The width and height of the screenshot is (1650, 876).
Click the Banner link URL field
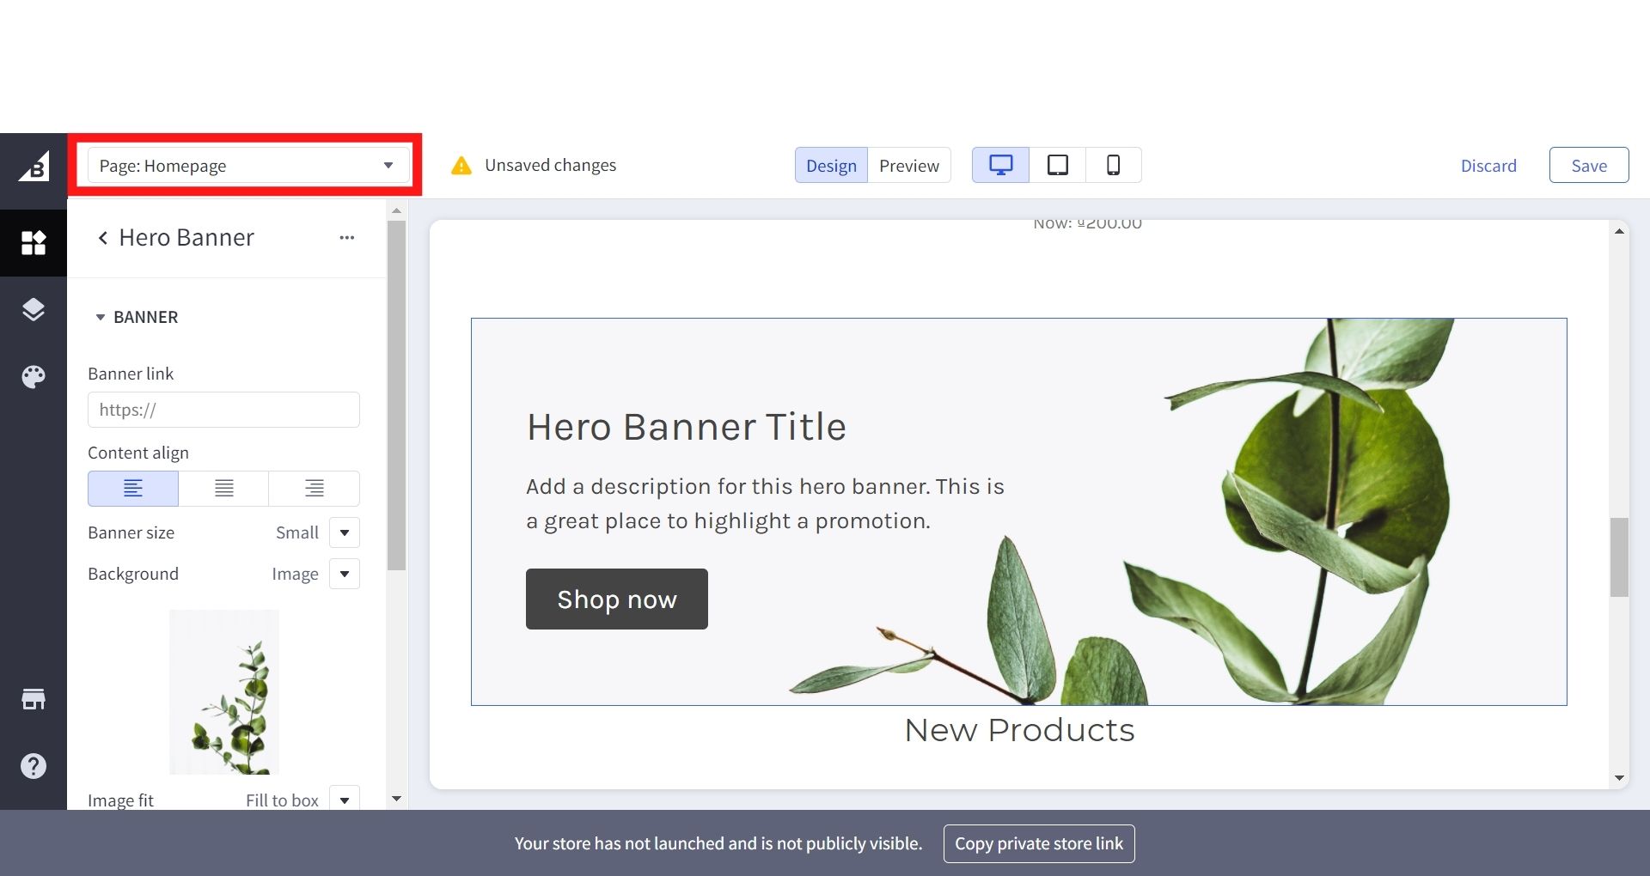pyautogui.click(x=223, y=410)
